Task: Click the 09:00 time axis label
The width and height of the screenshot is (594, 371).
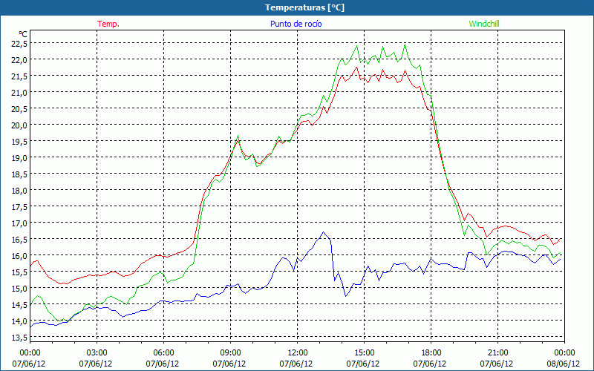Action: click(x=230, y=353)
